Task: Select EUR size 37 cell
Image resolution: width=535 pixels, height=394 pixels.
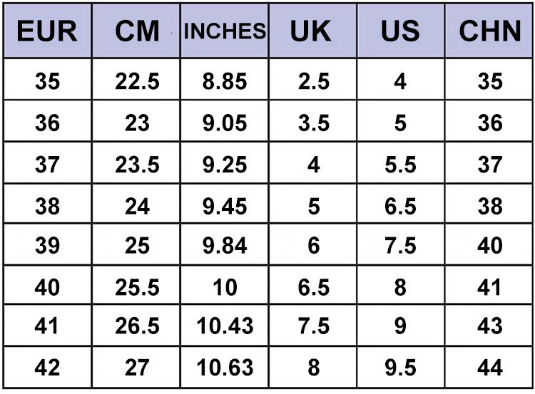Action: click(47, 164)
